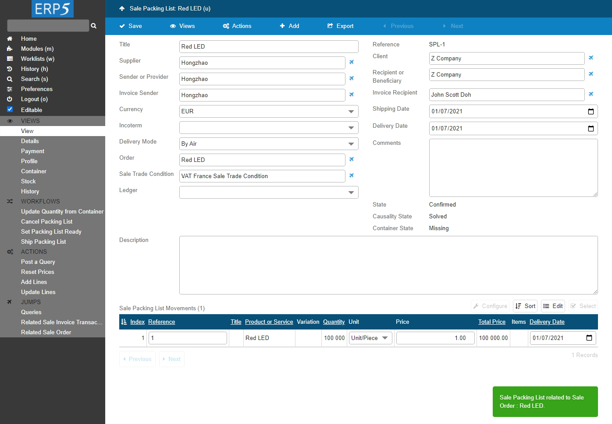Sort by Product or Service column
Image resolution: width=612 pixels, height=424 pixels.
click(x=269, y=322)
